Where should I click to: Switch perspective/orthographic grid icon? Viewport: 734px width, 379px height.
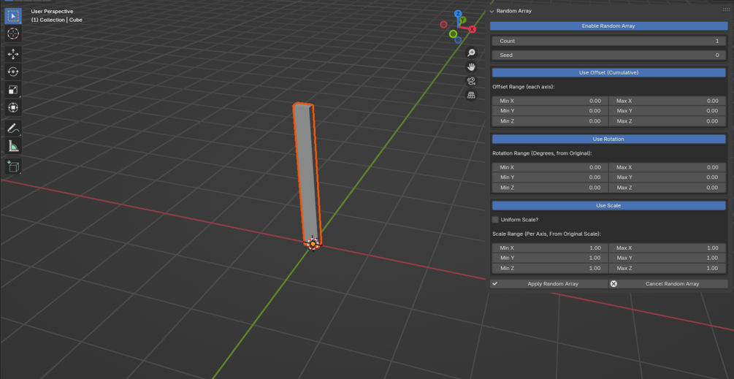tap(471, 95)
